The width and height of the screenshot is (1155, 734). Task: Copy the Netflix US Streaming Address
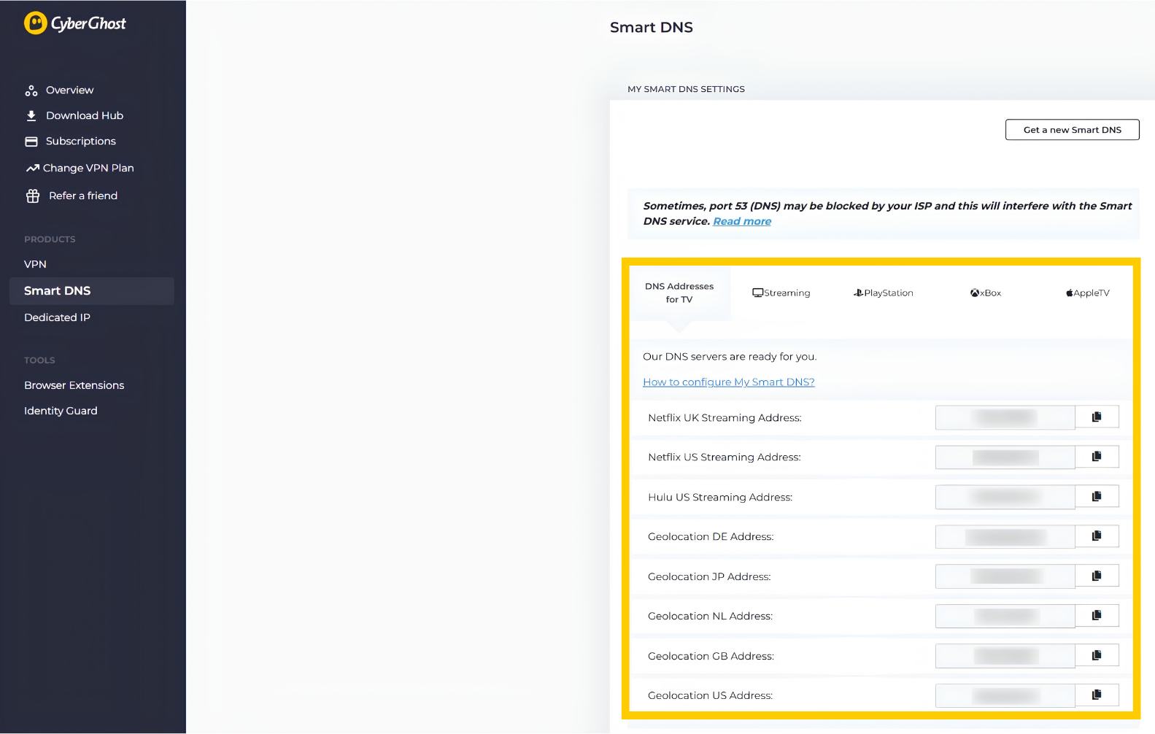click(1097, 457)
